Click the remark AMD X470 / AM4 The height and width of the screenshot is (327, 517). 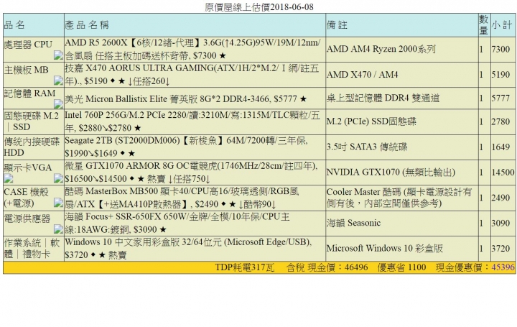(362, 74)
